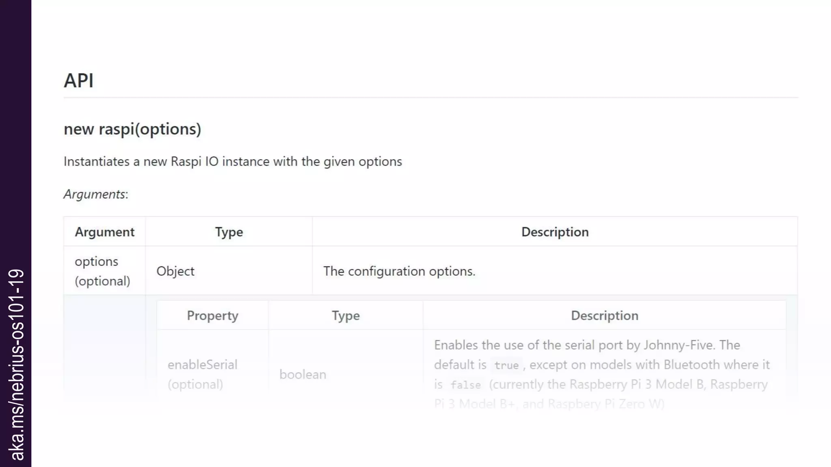Click the nested table 'Type' header
This screenshot has width=831, height=467.
coord(345,315)
